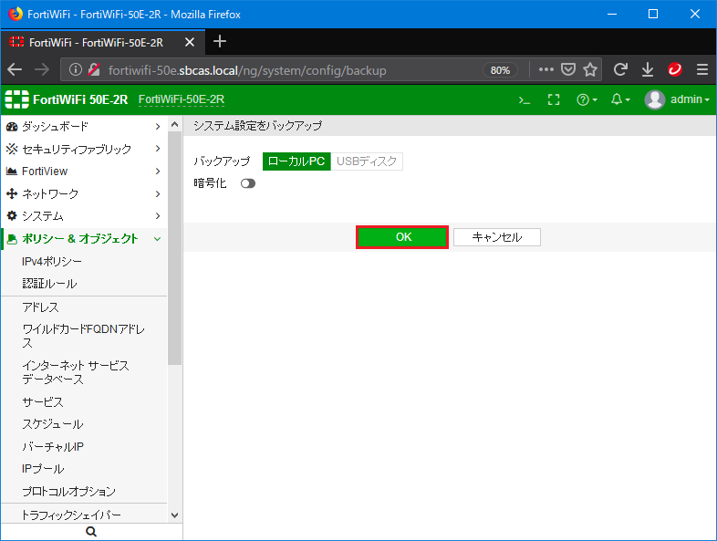This screenshot has height=541, width=717.
Task: Open the Firefox hamburger menu
Action: [x=702, y=70]
